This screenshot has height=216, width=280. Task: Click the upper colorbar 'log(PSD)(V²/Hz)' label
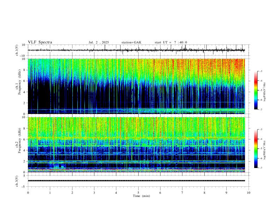tap(265, 92)
